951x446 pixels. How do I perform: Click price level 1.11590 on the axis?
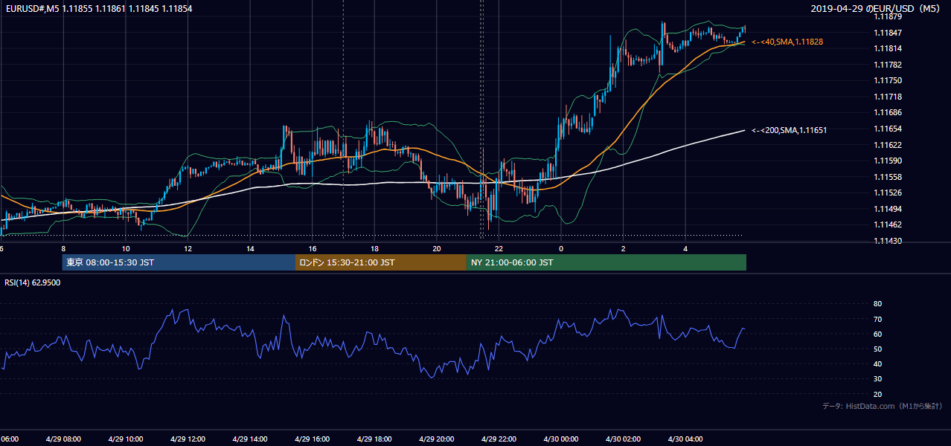(888, 161)
